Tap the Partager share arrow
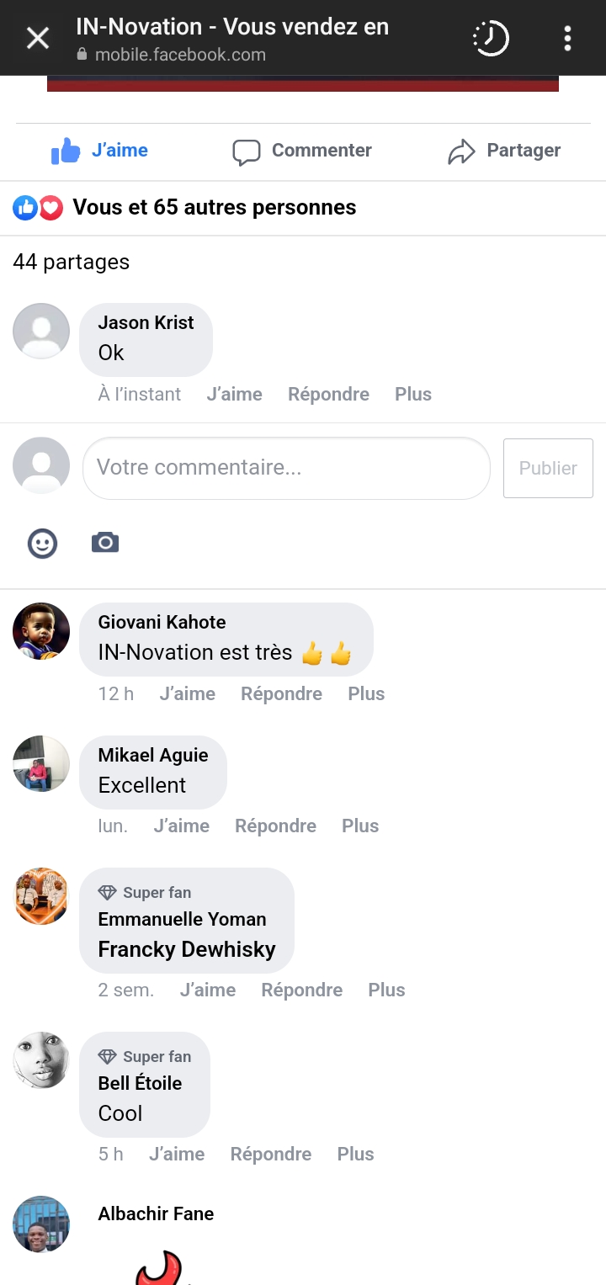606x1285 pixels. click(x=461, y=151)
